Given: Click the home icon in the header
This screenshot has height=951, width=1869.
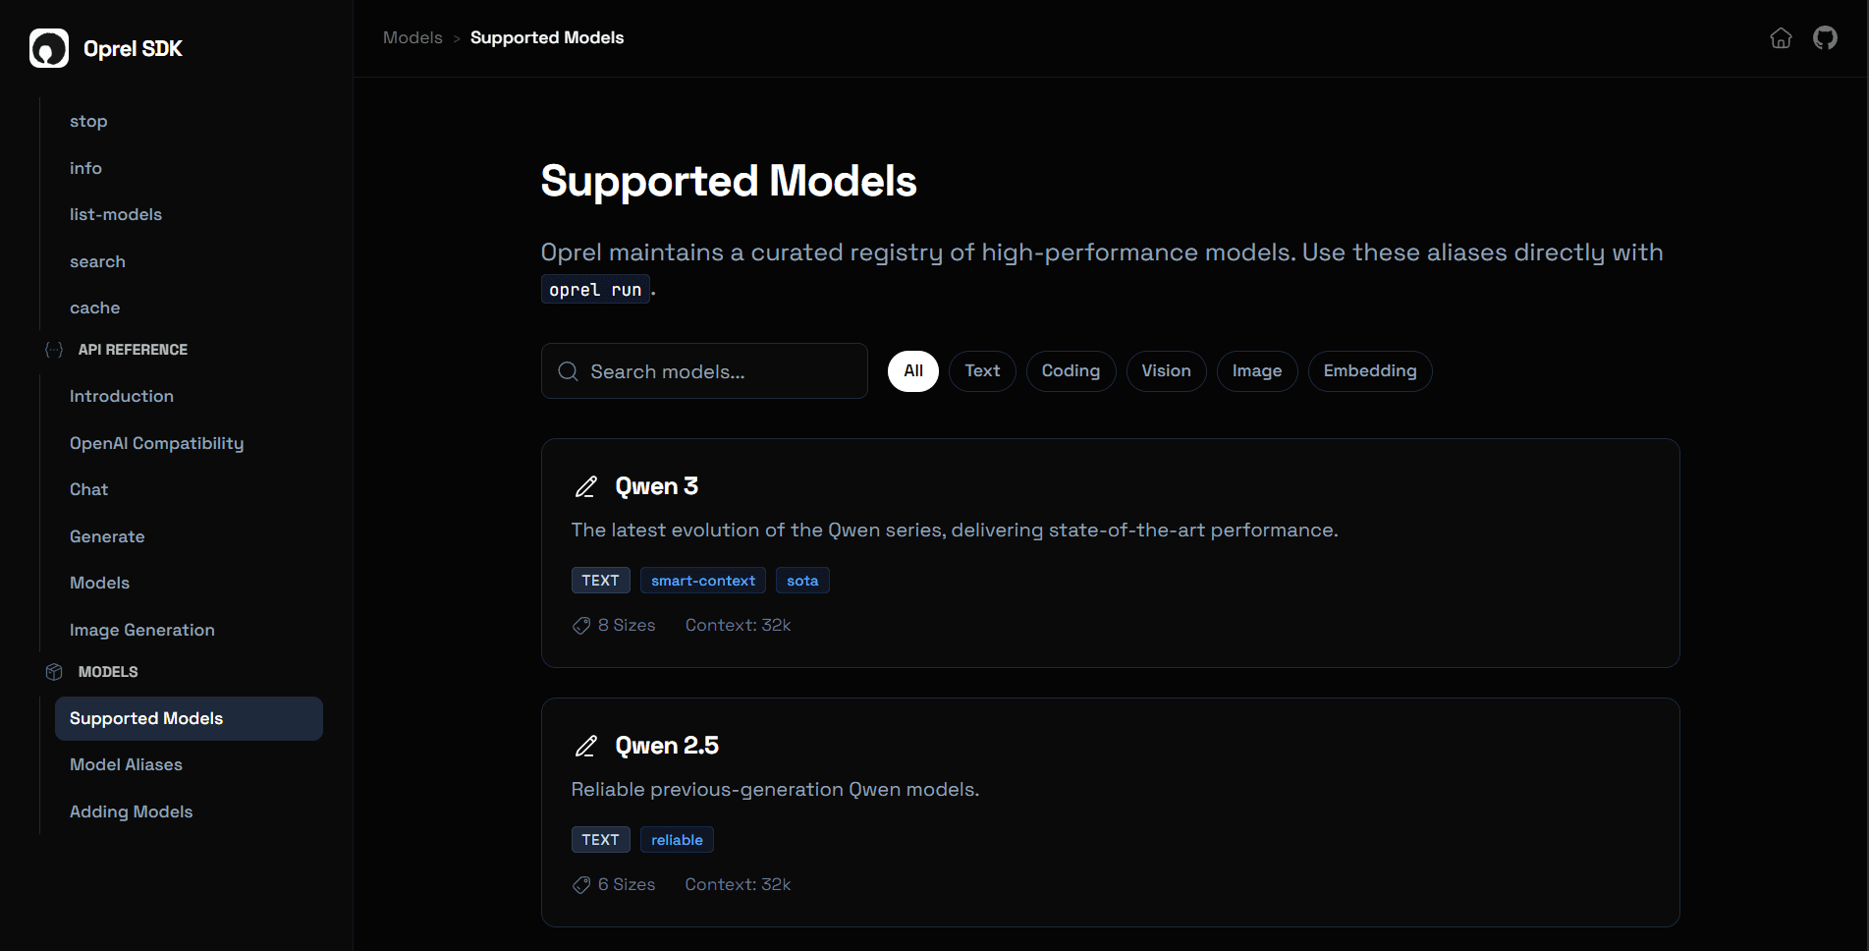Looking at the screenshot, I should tap(1781, 37).
